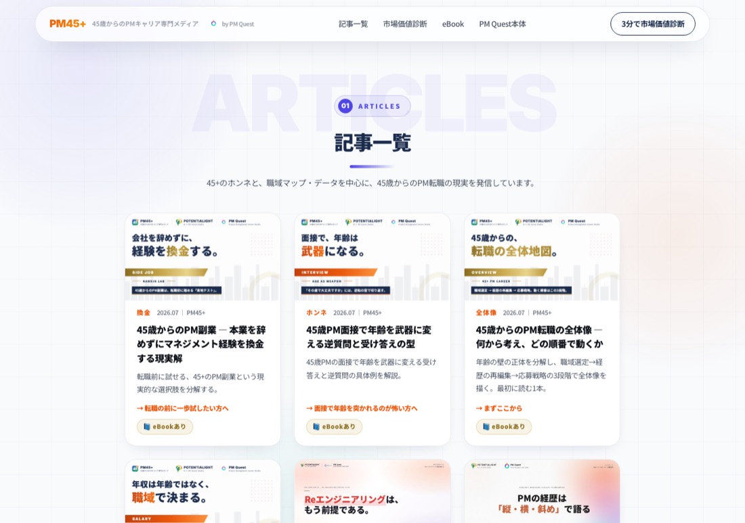Click 全体像 category tag
Viewport: 745px width, 523px height.
tap(486, 313)
